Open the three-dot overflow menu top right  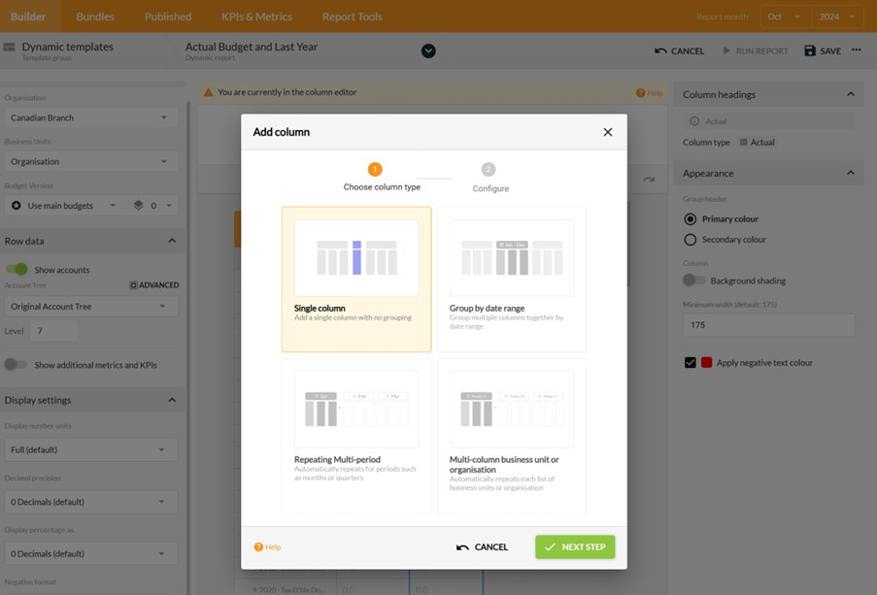click(x=857, y=50)
